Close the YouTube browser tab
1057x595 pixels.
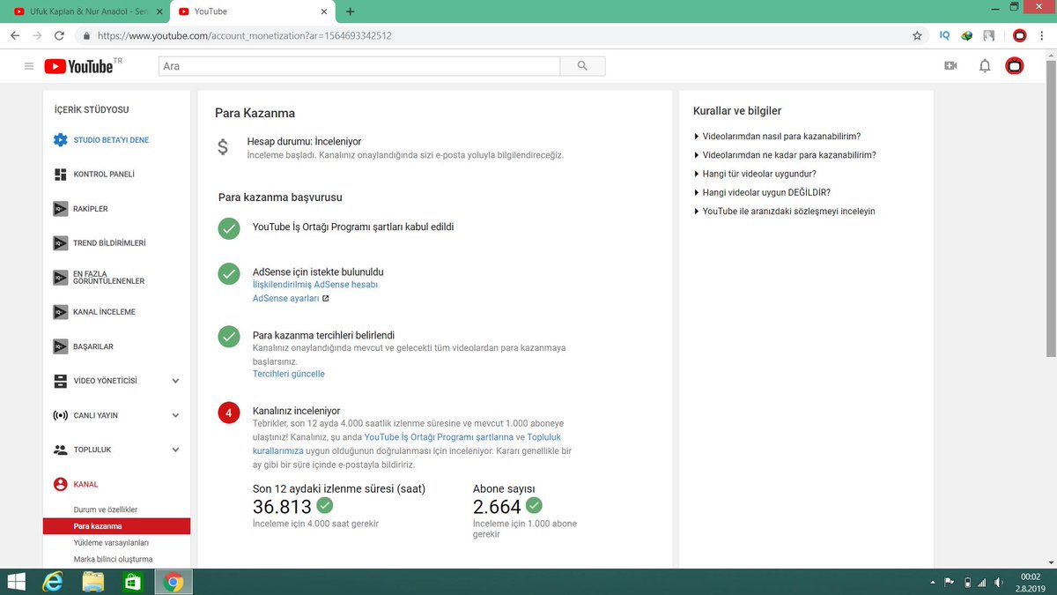[x=324, y=11]
